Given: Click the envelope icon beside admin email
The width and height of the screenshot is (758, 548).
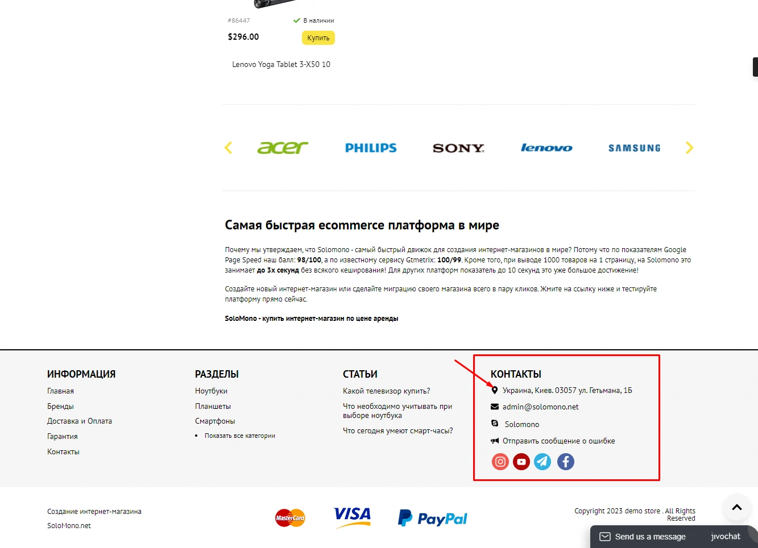Looking at the screenshot, I should pos(495,407).
